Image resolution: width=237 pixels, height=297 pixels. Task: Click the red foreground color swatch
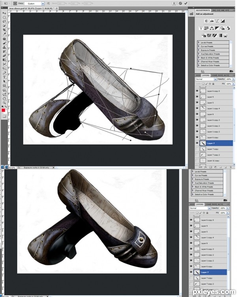[x=4, y=110]
